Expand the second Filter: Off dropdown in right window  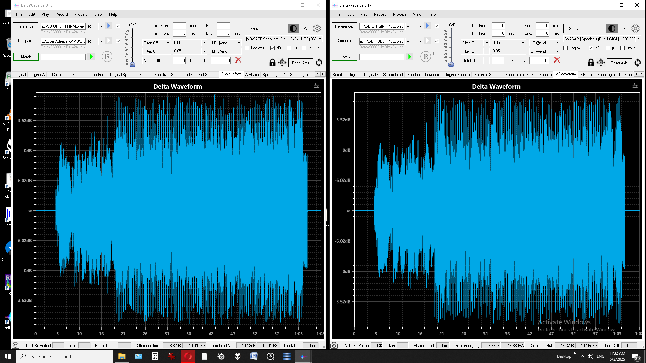click(475, 51)
